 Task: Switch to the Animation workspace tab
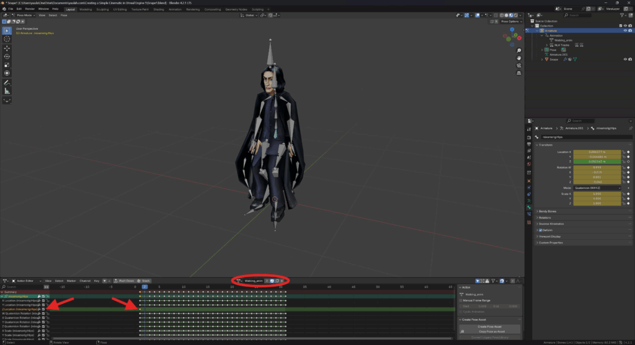click(174, 9)
